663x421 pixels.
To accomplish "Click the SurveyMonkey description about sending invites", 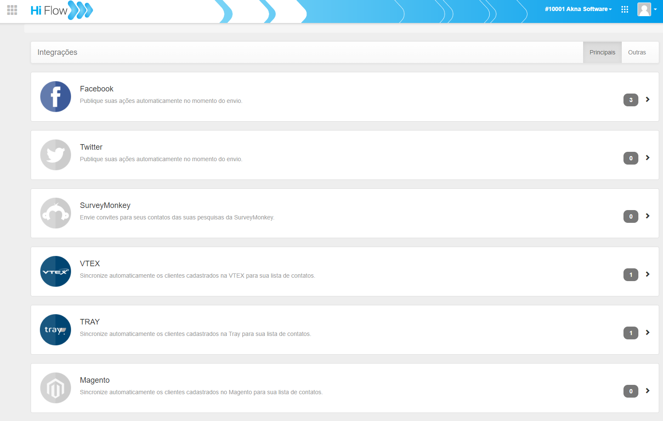I will (177, 217).
